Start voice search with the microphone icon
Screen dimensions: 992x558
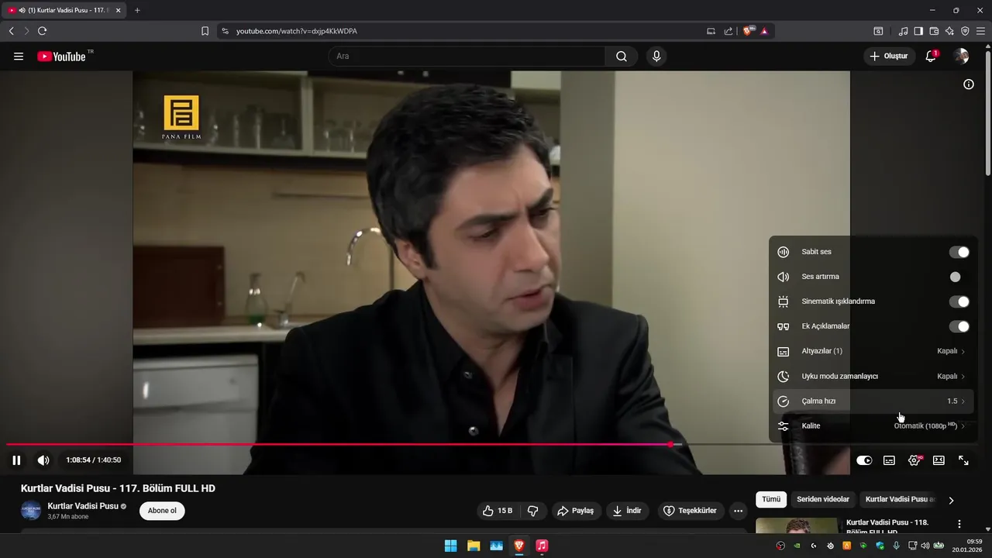pyautogui.click(x=656, y=57)
